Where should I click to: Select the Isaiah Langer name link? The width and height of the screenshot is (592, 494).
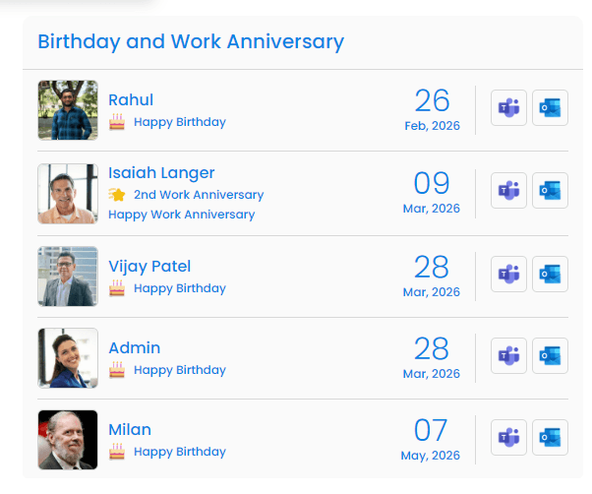[x=161, y=173]
